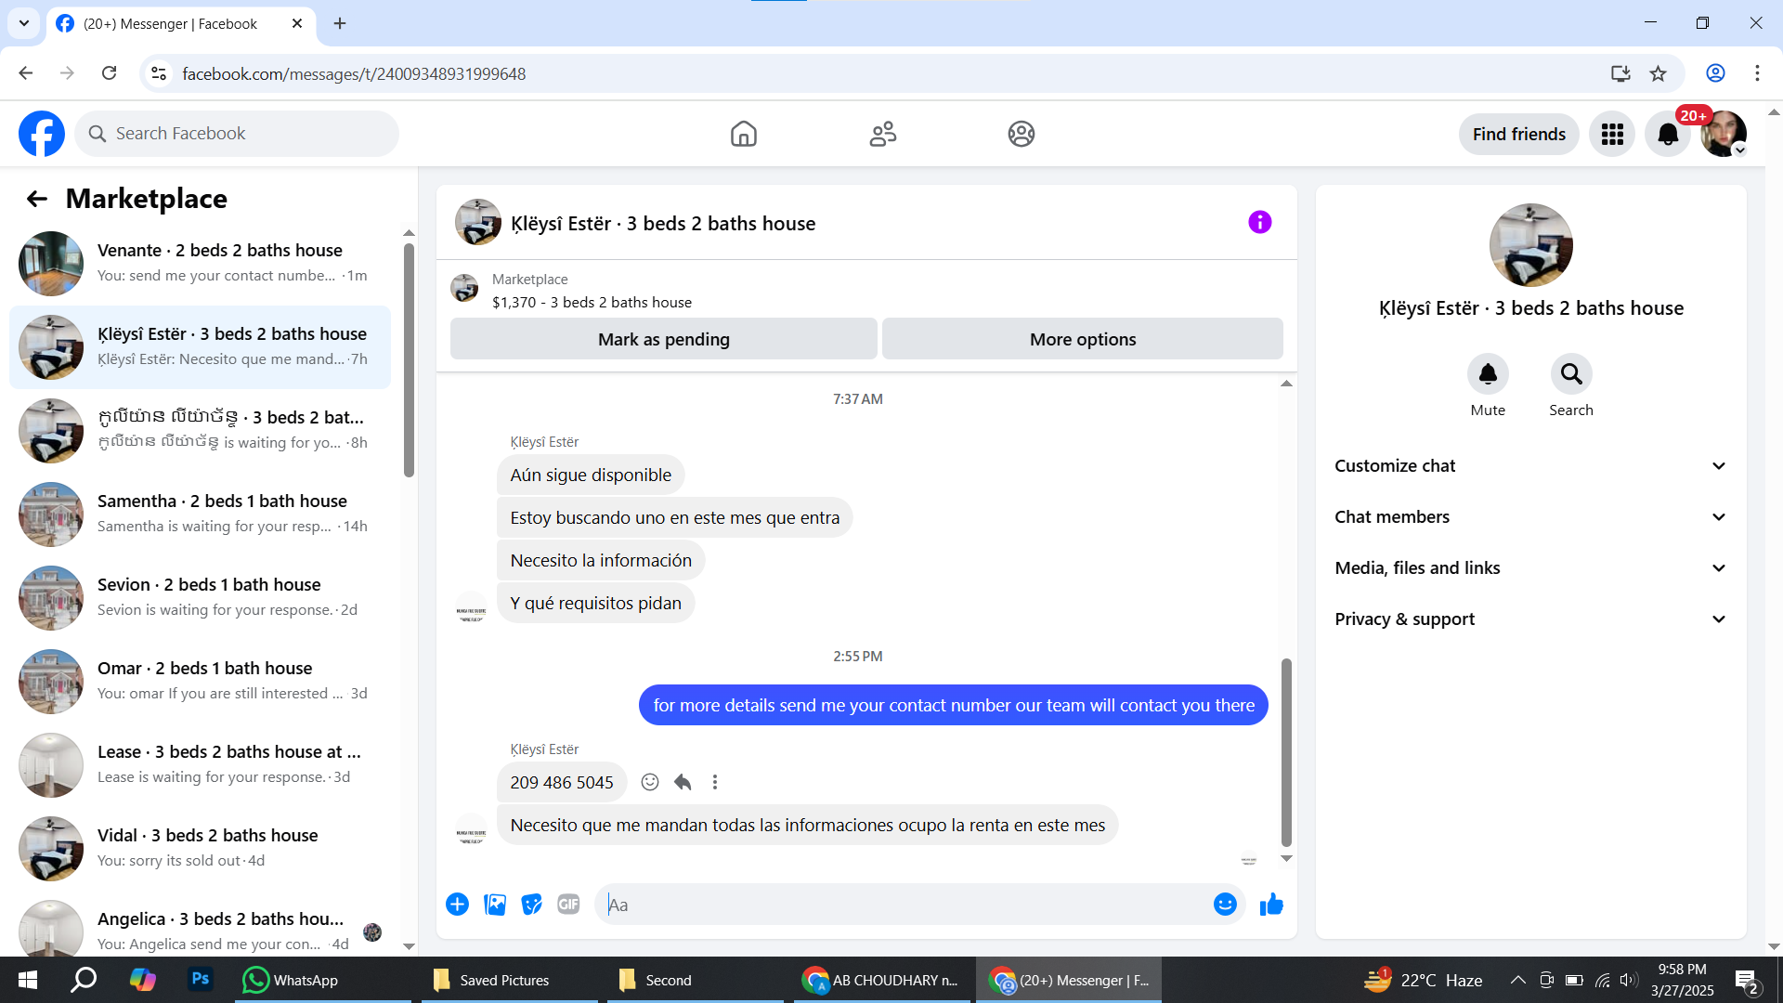Open more actions plus icon in composer

457,905
